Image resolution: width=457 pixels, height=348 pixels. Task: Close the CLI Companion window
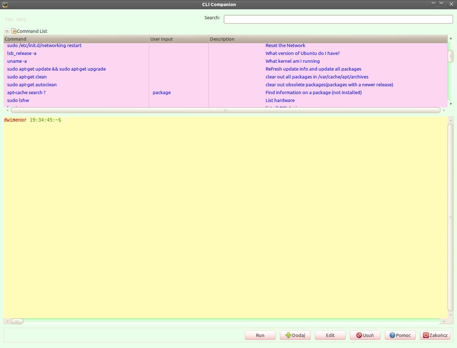[x=451, y=4]
